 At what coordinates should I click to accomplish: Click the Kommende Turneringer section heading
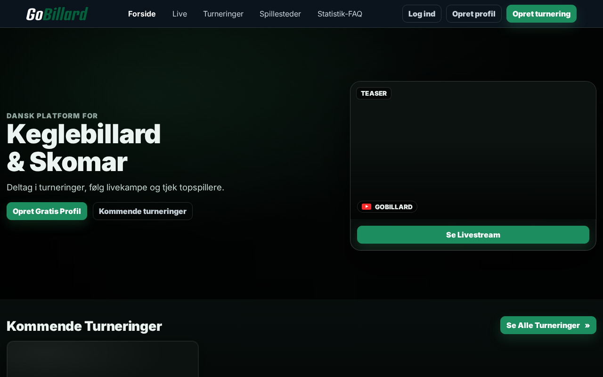(84, 326)
